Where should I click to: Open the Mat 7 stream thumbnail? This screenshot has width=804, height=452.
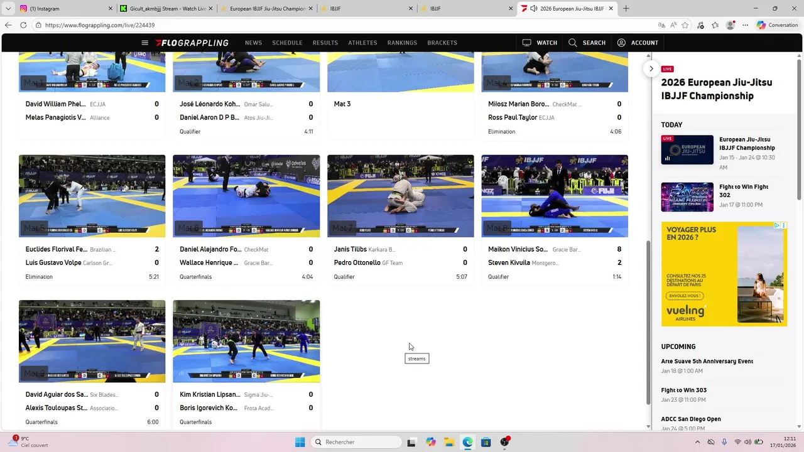(x=401, y=196)
